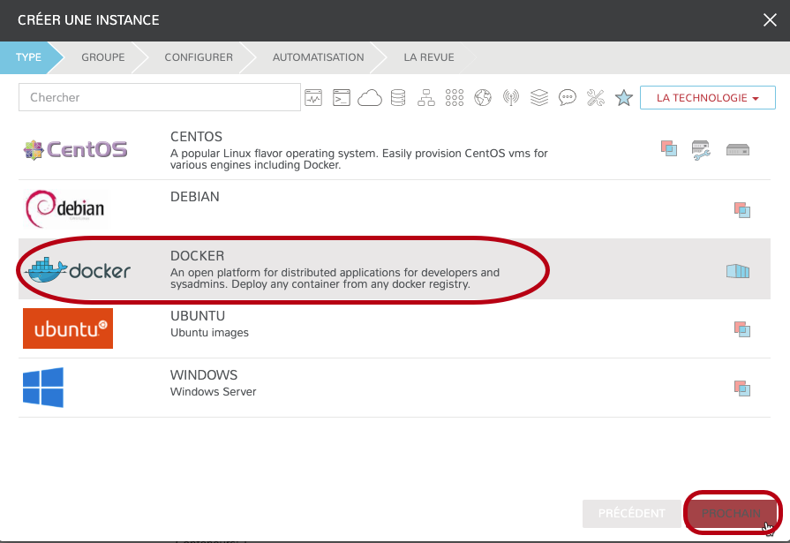Click the terminal category filter icon
This screenshot has width=790, height=543.
point(342,98)
